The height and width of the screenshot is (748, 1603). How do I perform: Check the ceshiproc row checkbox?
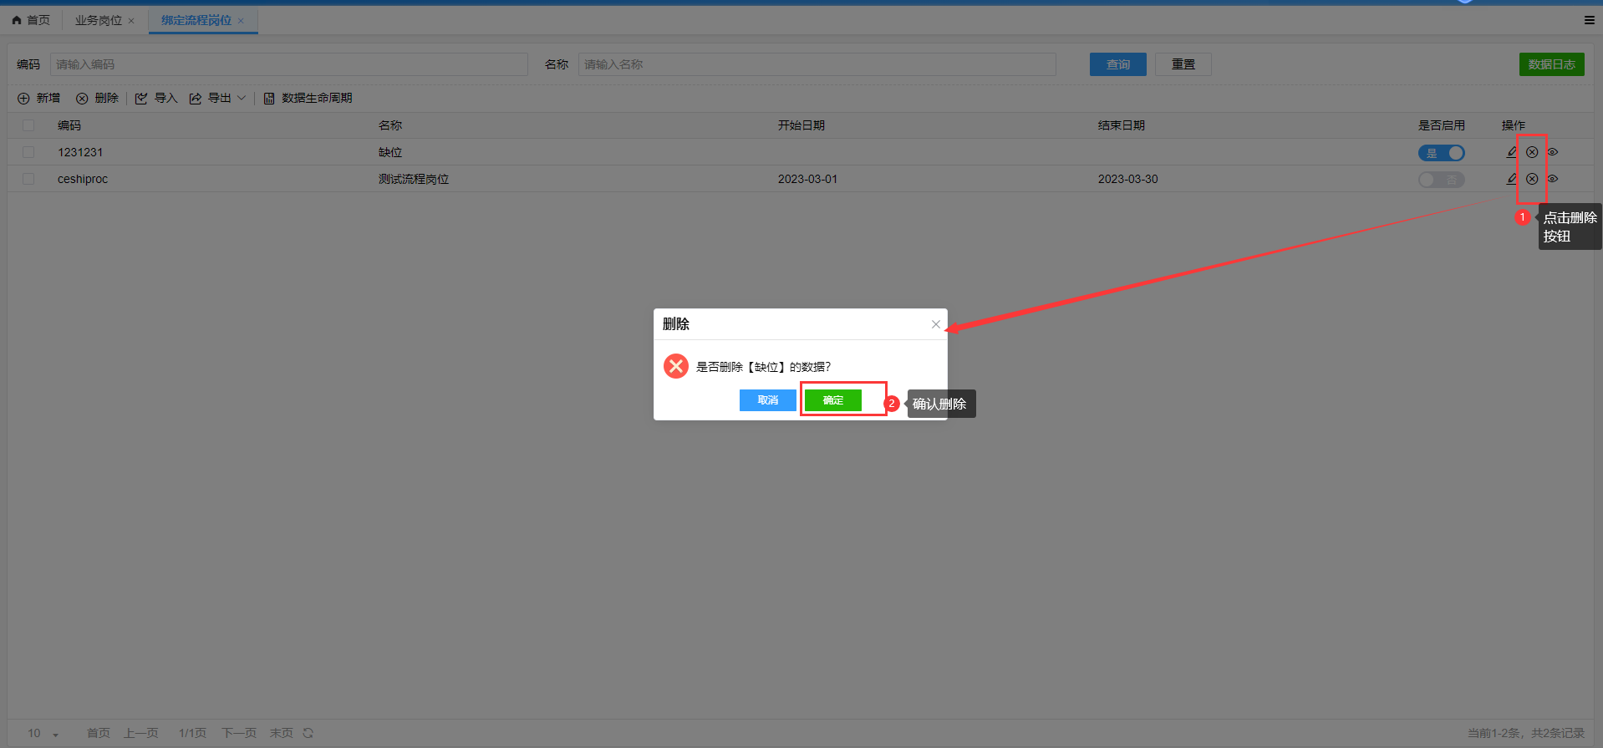(x=28, y=179)
